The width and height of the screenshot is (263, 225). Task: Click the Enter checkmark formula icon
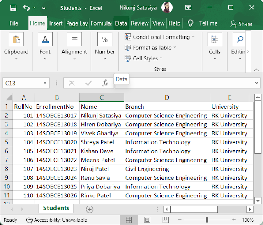tap(88, 83)
